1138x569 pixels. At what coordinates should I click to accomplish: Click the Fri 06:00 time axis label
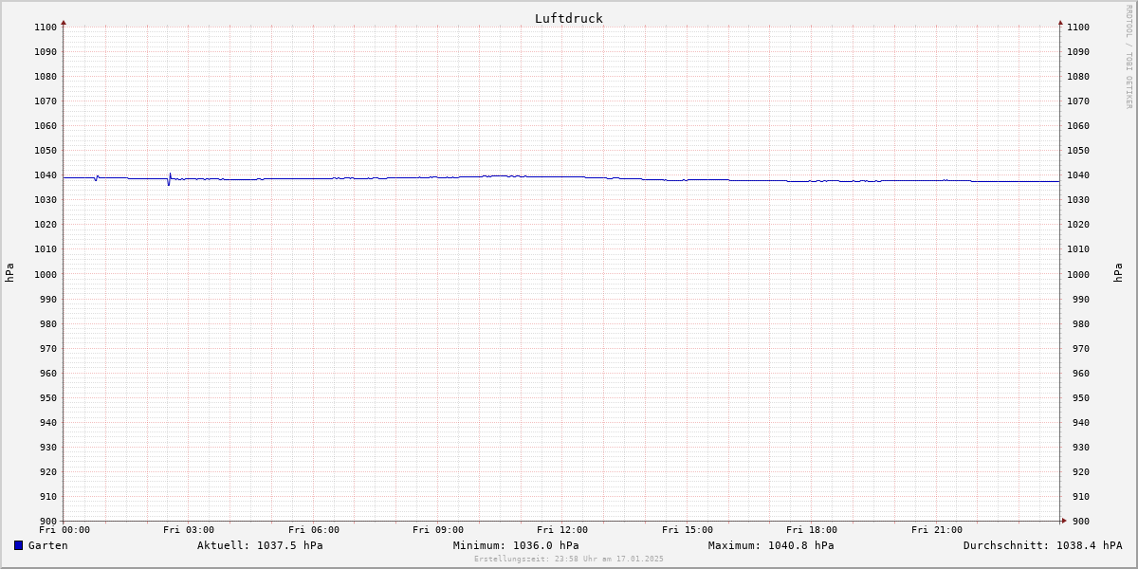point(314,530)
